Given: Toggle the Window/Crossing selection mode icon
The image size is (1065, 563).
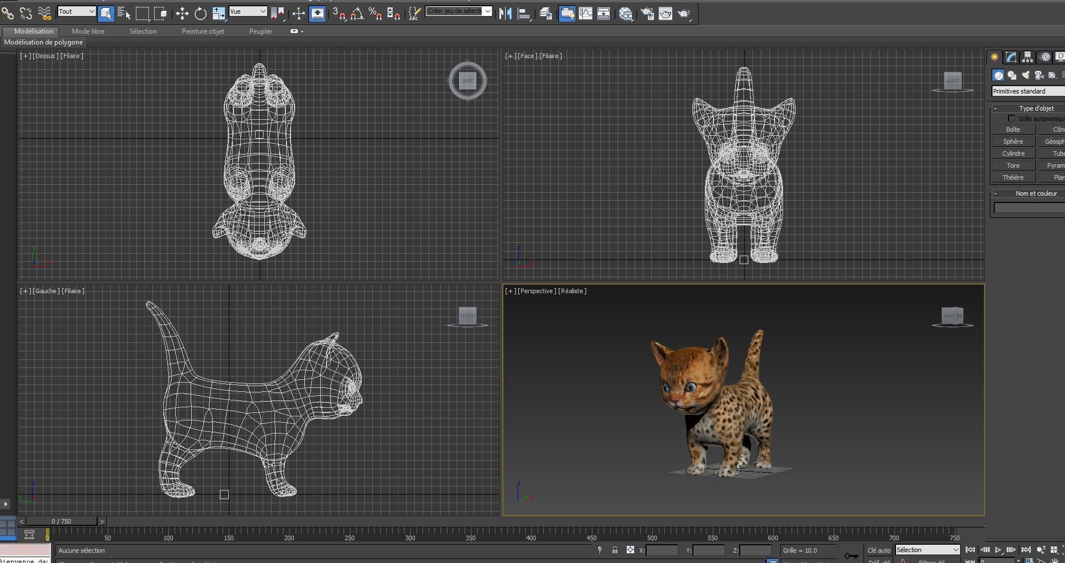Looking at the screenshot, I should (160, 13).
